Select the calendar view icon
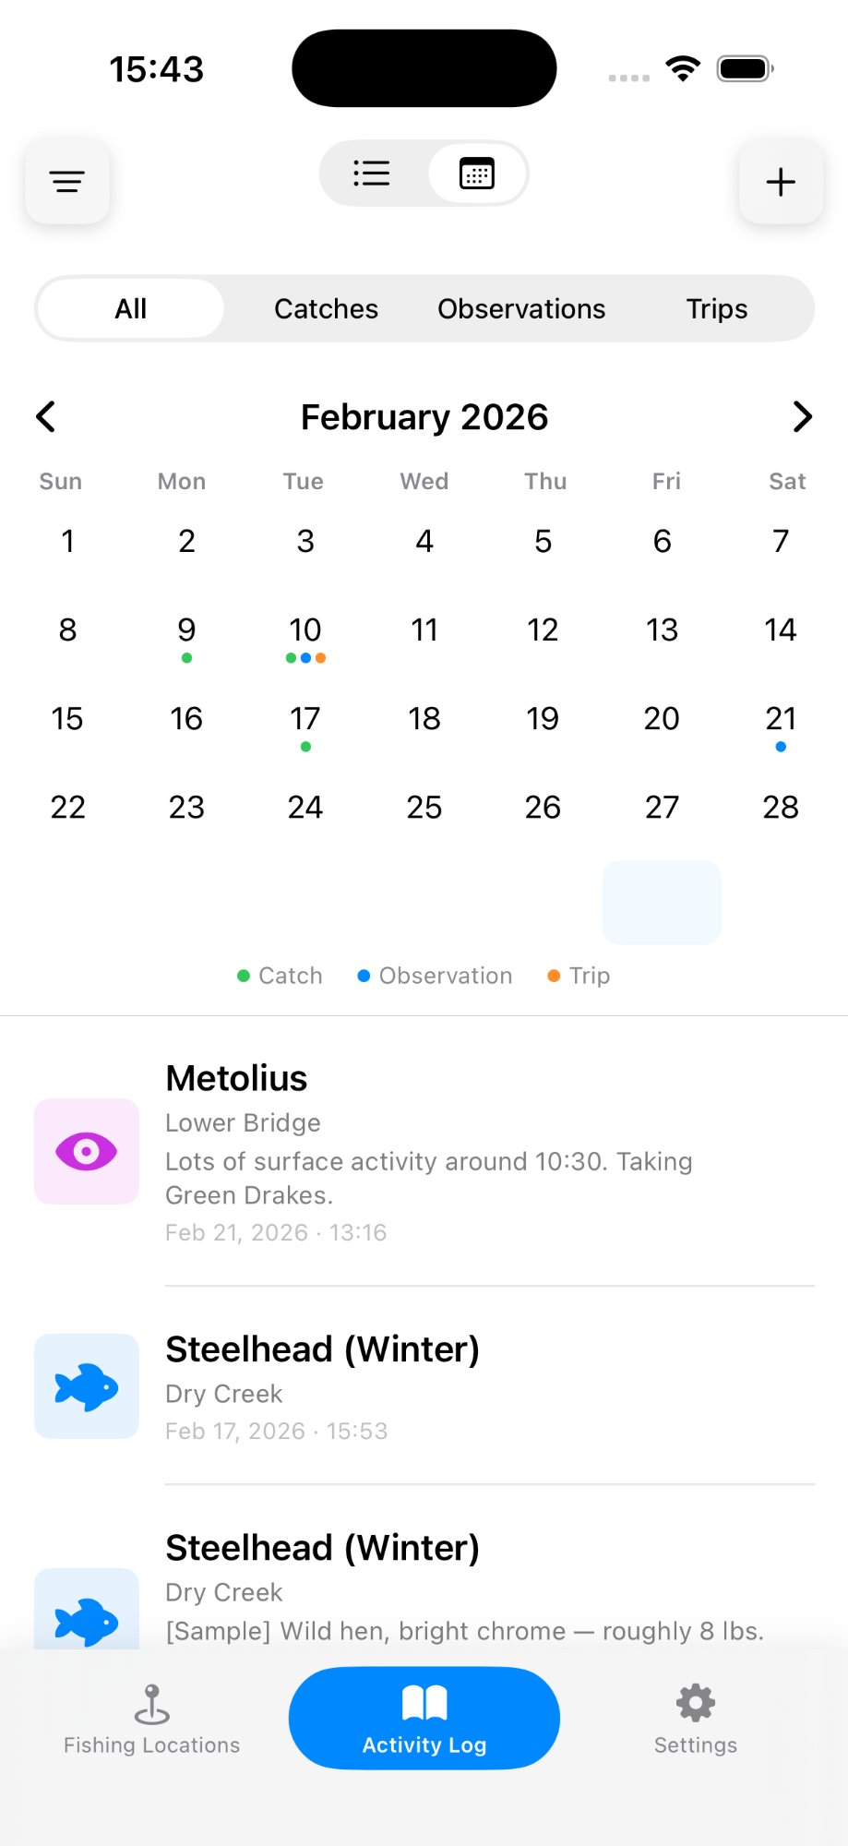 tap(476, 174)
